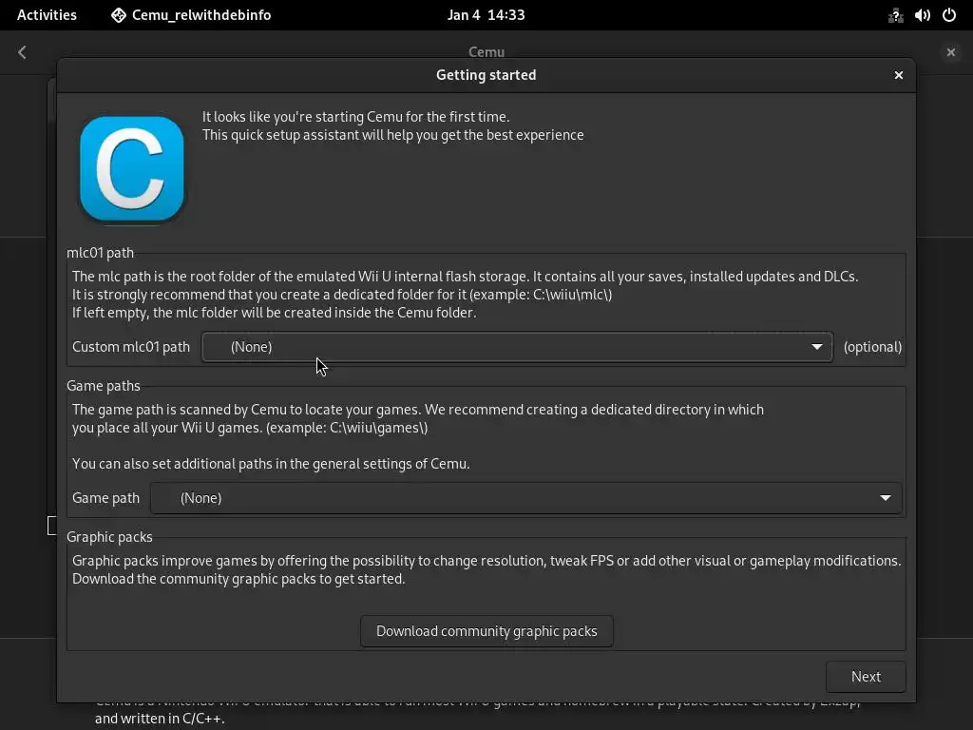The width and height of the screenshot is (973, 730).
Task: Close the background Cemu window
Action: [x=950, y=52]
